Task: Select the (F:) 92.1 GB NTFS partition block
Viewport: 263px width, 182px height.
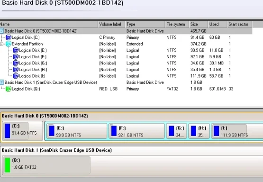Action: [136, 131]
